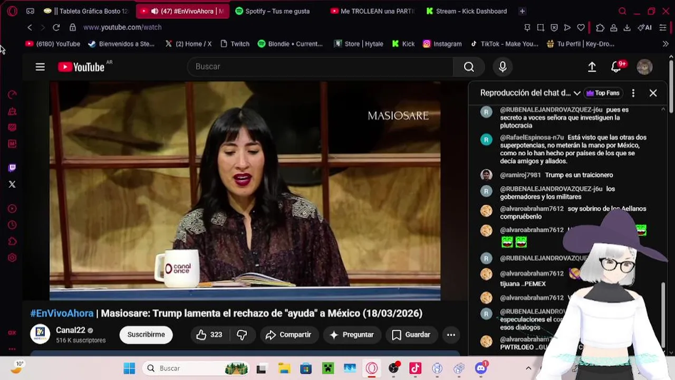Open the YouTube create upload icon
Image resolution: width=675 pixels, height=380 pixels.
point(592,66)
